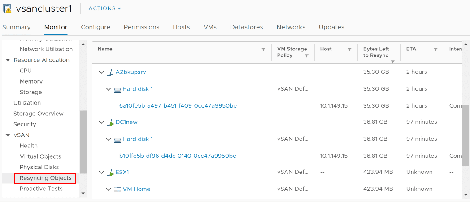Filter the VM Storage Policy column
This screenshot has height=202, width=470.
click(306, 56)
